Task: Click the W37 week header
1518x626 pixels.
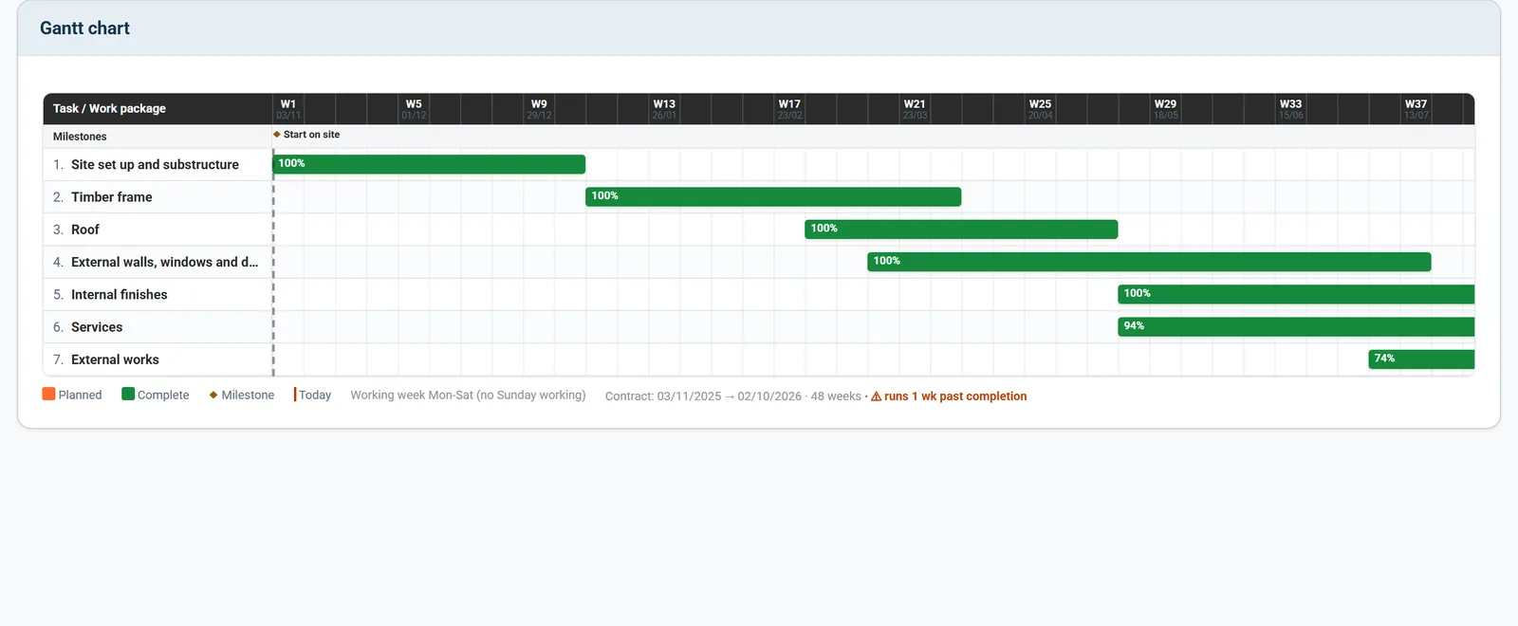Action: coord(1416,109)
